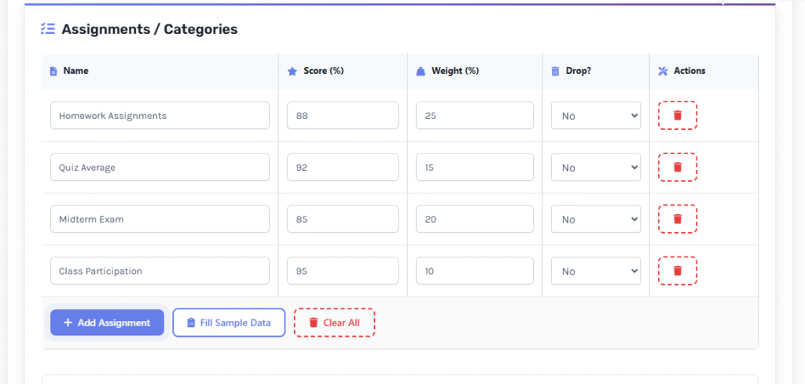Click the star icon in Score header

click(x=292, y=72)
